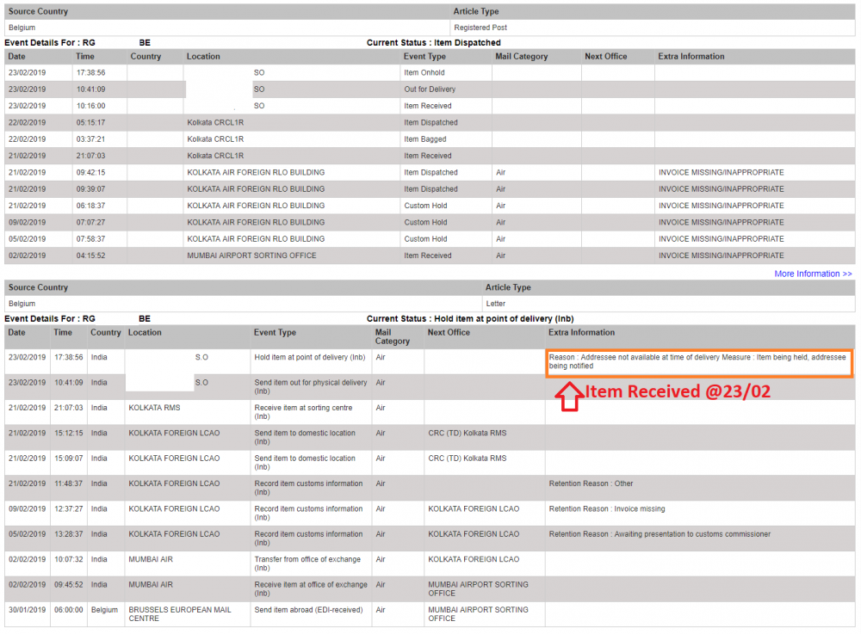The image size is (861, 634).
Task: Select the Date column header in top table
Action: (16, 57)
